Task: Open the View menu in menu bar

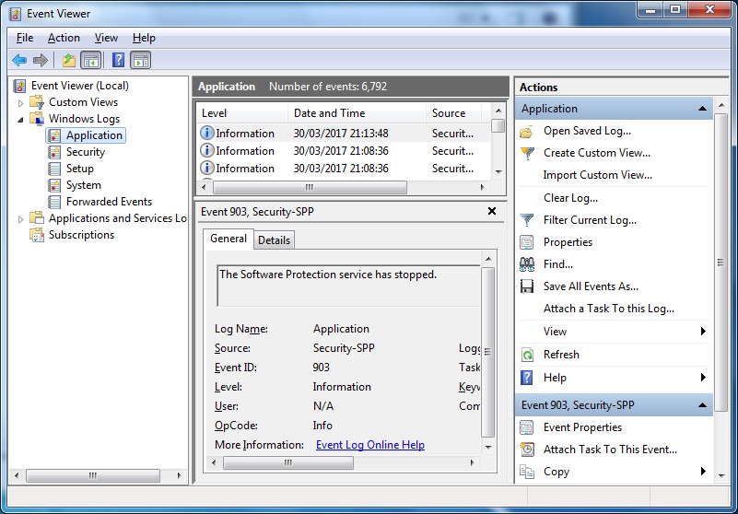Action: click(106, 38)
